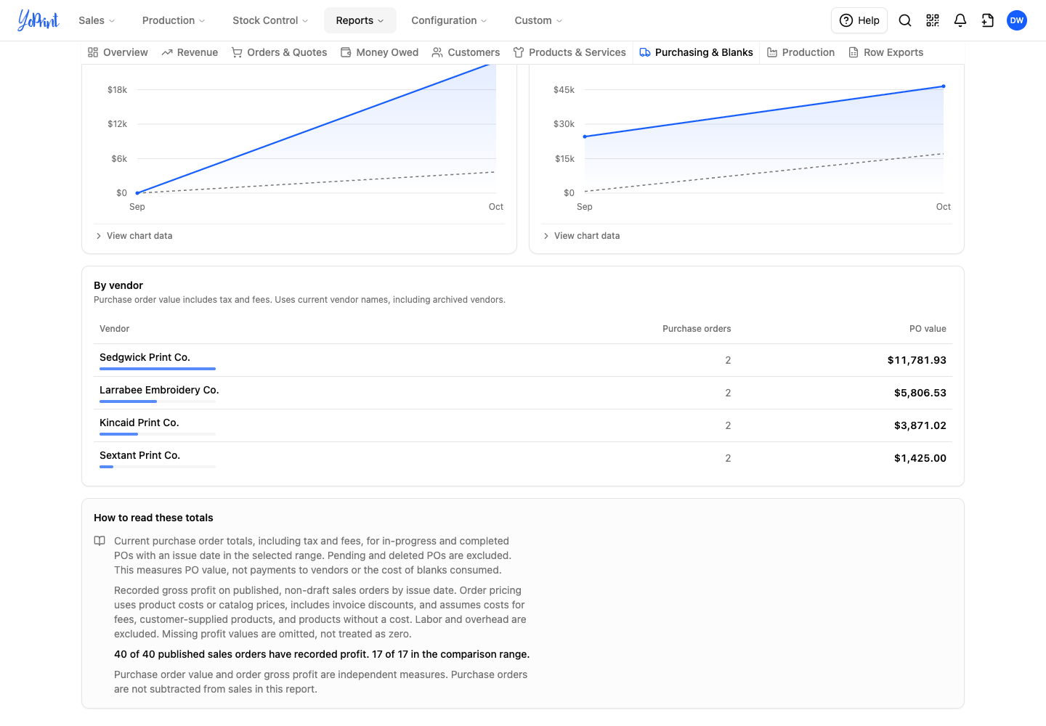
Task: Expand View chart data under the left chart
Action: coord(134,236)
